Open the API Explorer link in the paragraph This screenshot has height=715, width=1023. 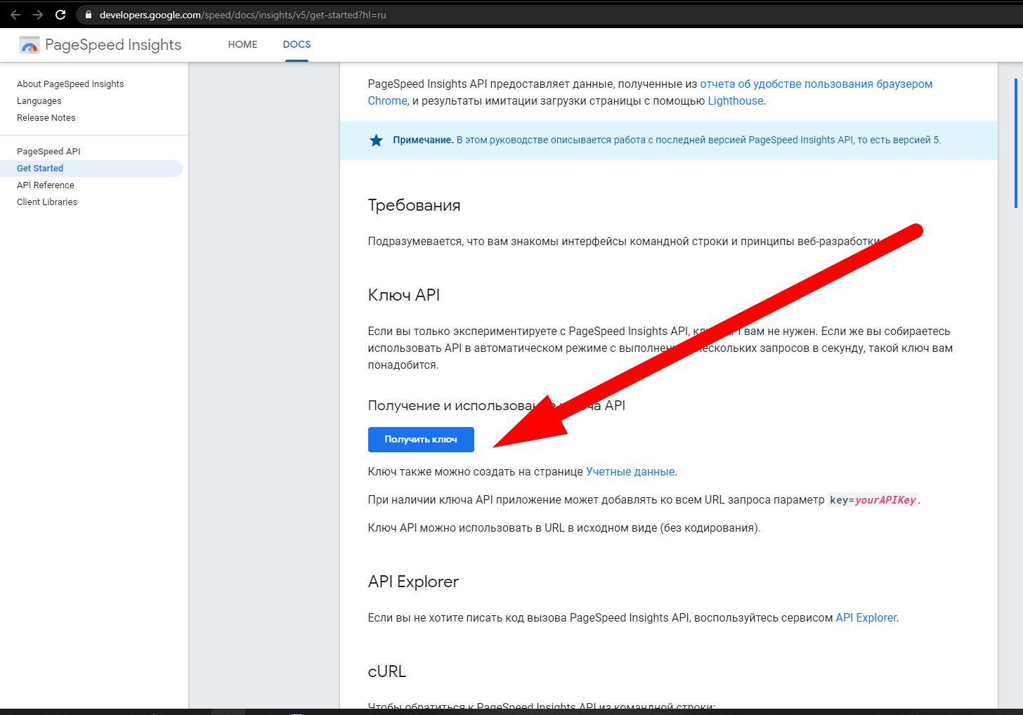[x=866, y=618]
